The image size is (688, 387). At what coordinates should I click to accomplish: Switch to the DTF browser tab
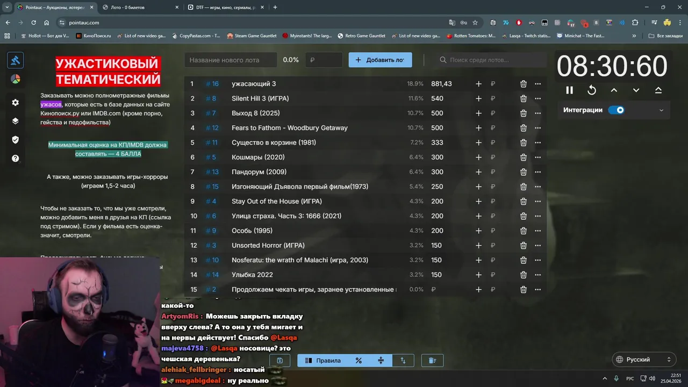click(x=226, y=8)
